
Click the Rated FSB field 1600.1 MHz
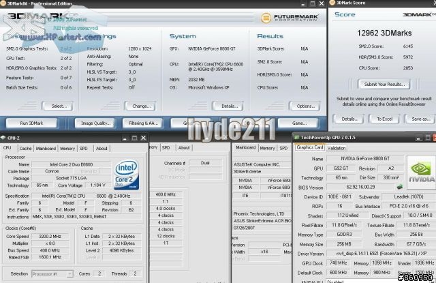click(50, 257)
